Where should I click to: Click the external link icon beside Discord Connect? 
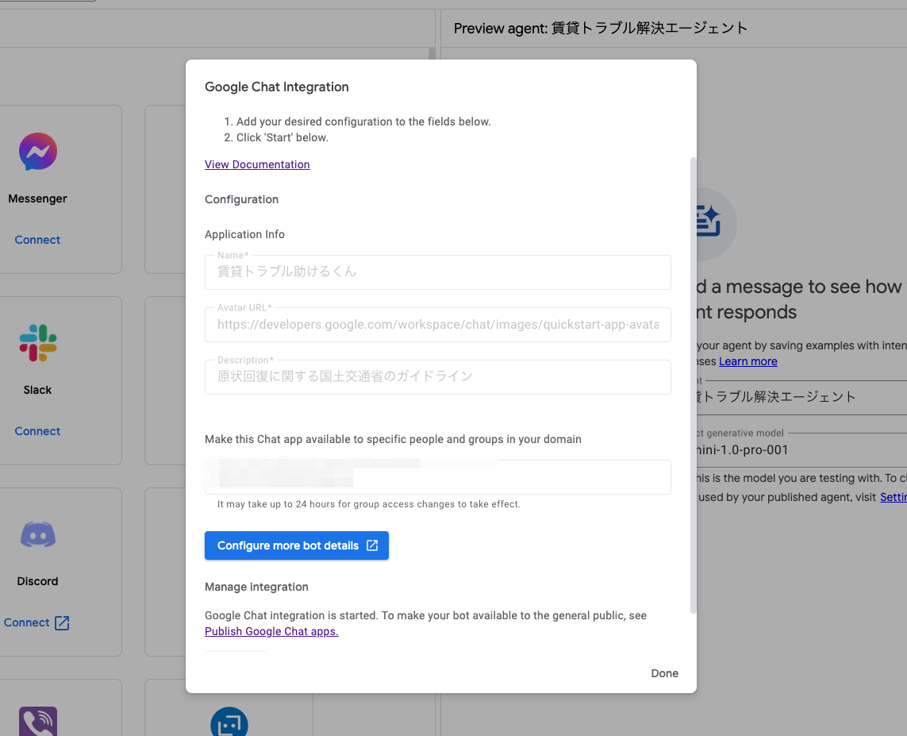(62, 623)
